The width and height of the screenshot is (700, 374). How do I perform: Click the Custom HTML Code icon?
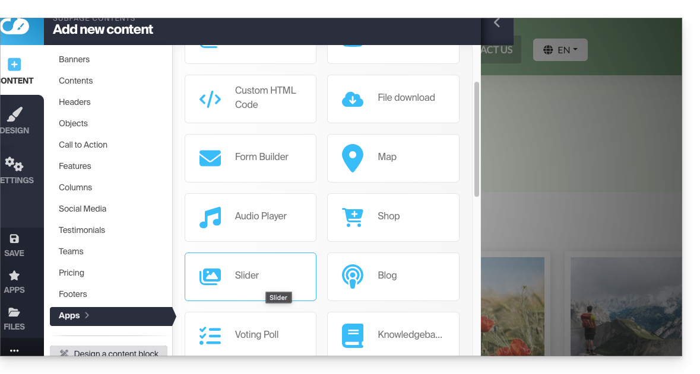pyautogui.click(x=210, y=99)
